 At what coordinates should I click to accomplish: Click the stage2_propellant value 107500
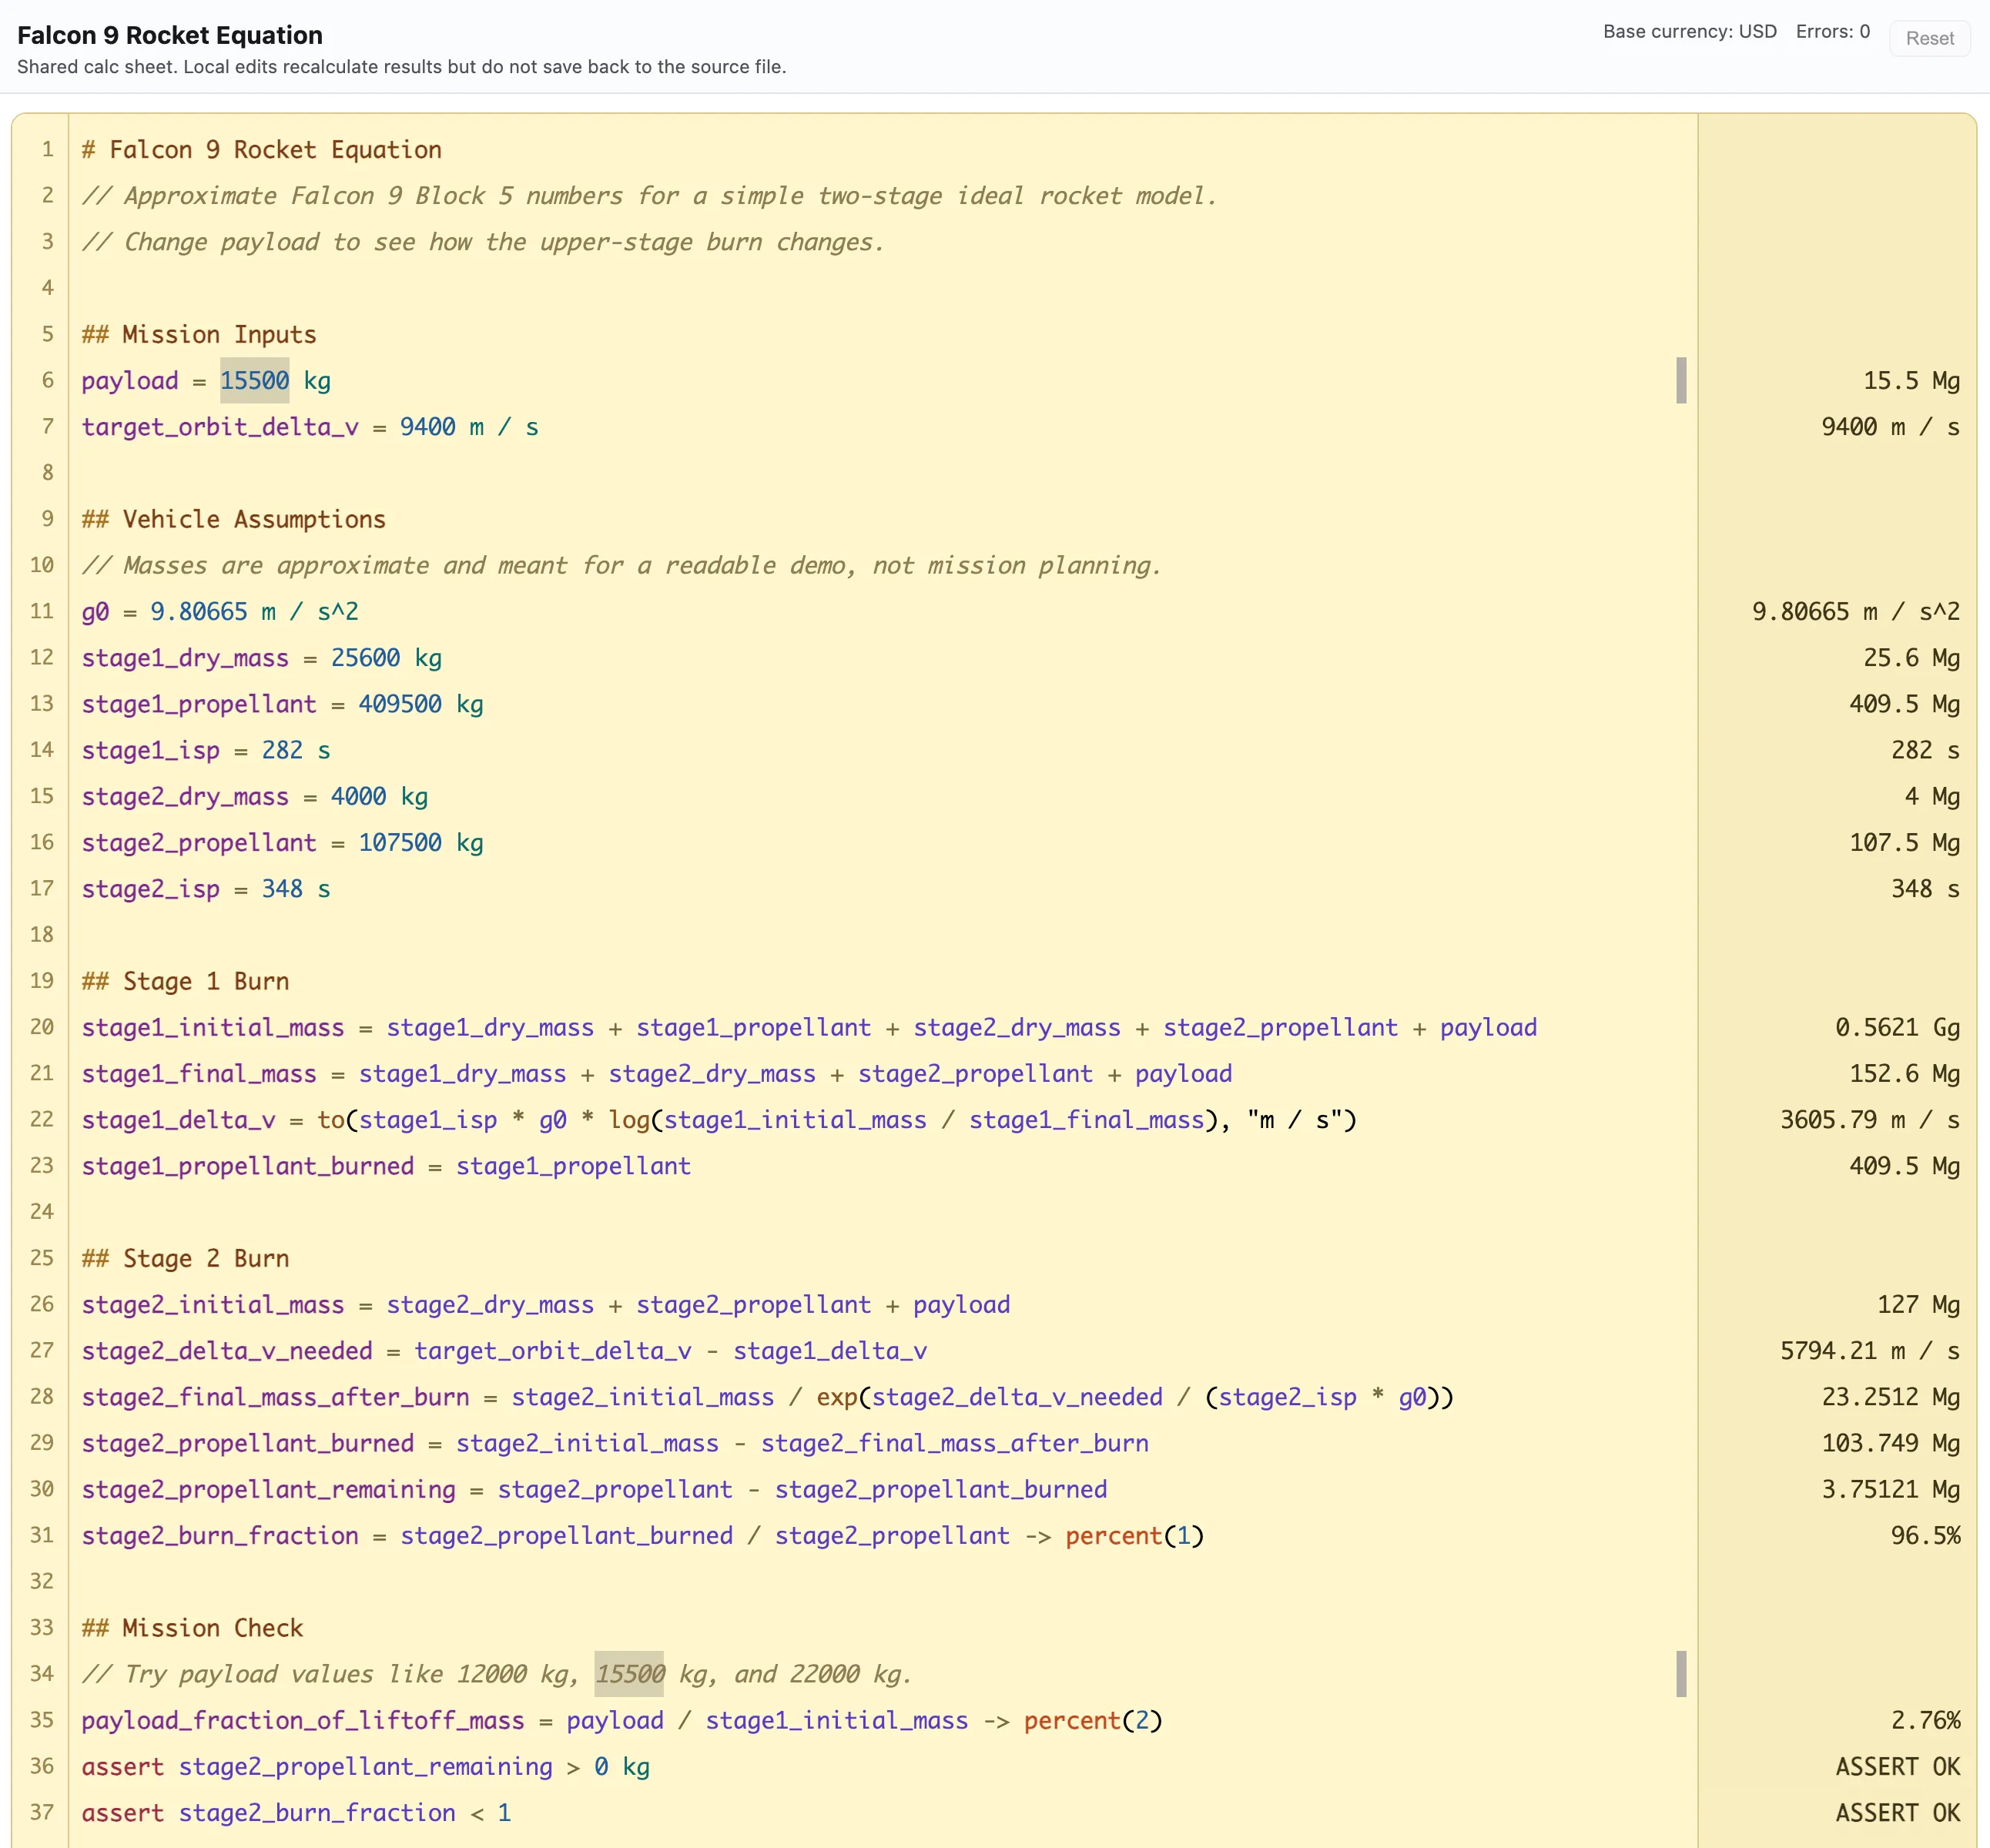pyautogui.click(x=400, y=843)
